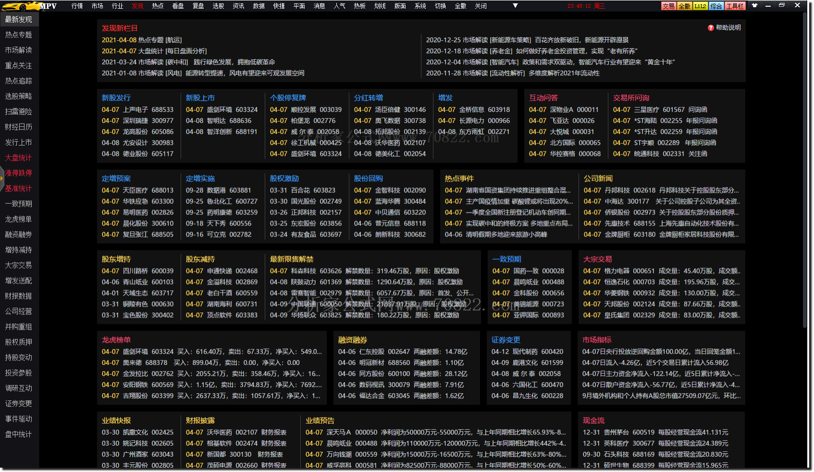The image size is (814, 472).
Task: Select 热点专题 in the sidebar
Action: [19, 35]
